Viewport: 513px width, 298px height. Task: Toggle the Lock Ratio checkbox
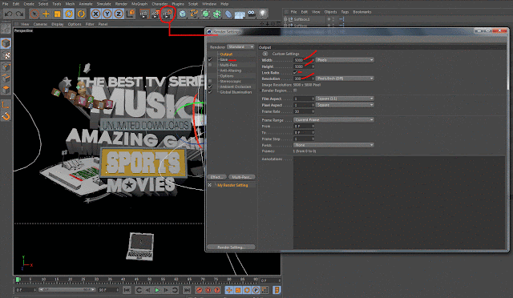coord(295,73)
